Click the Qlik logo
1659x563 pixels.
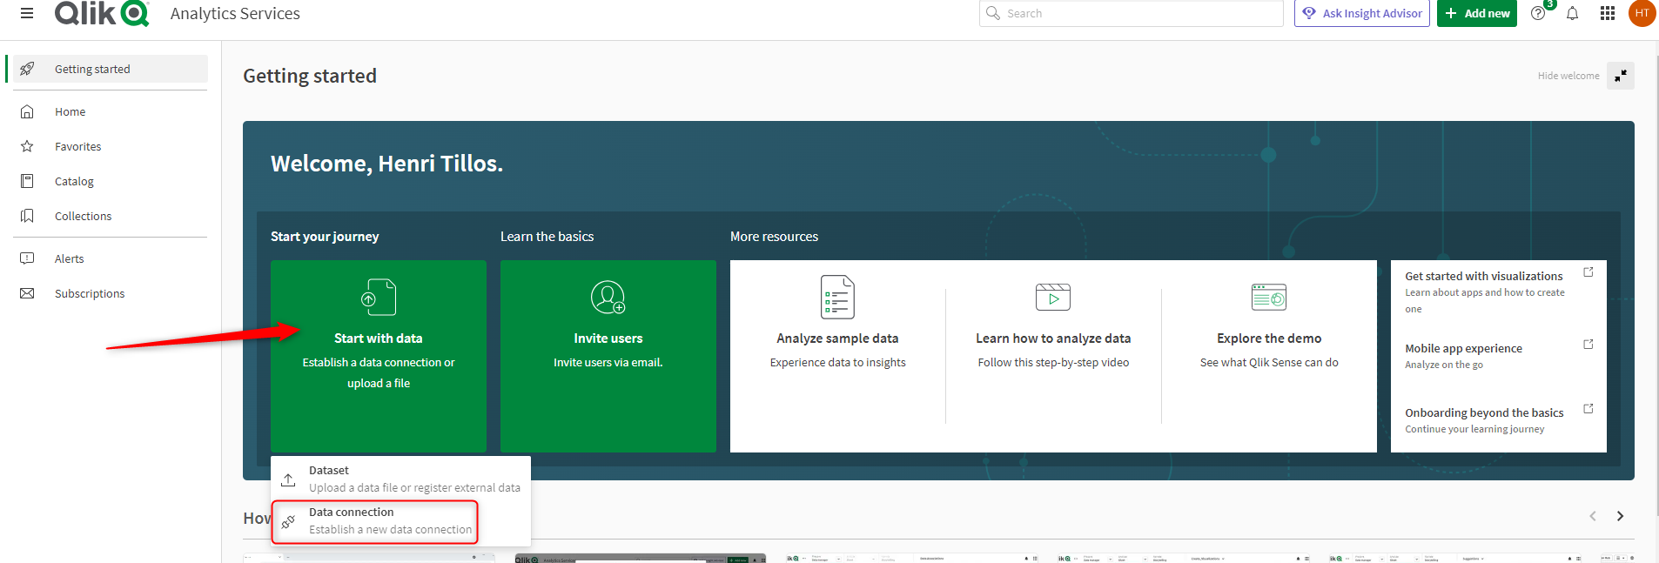[102, 13]
